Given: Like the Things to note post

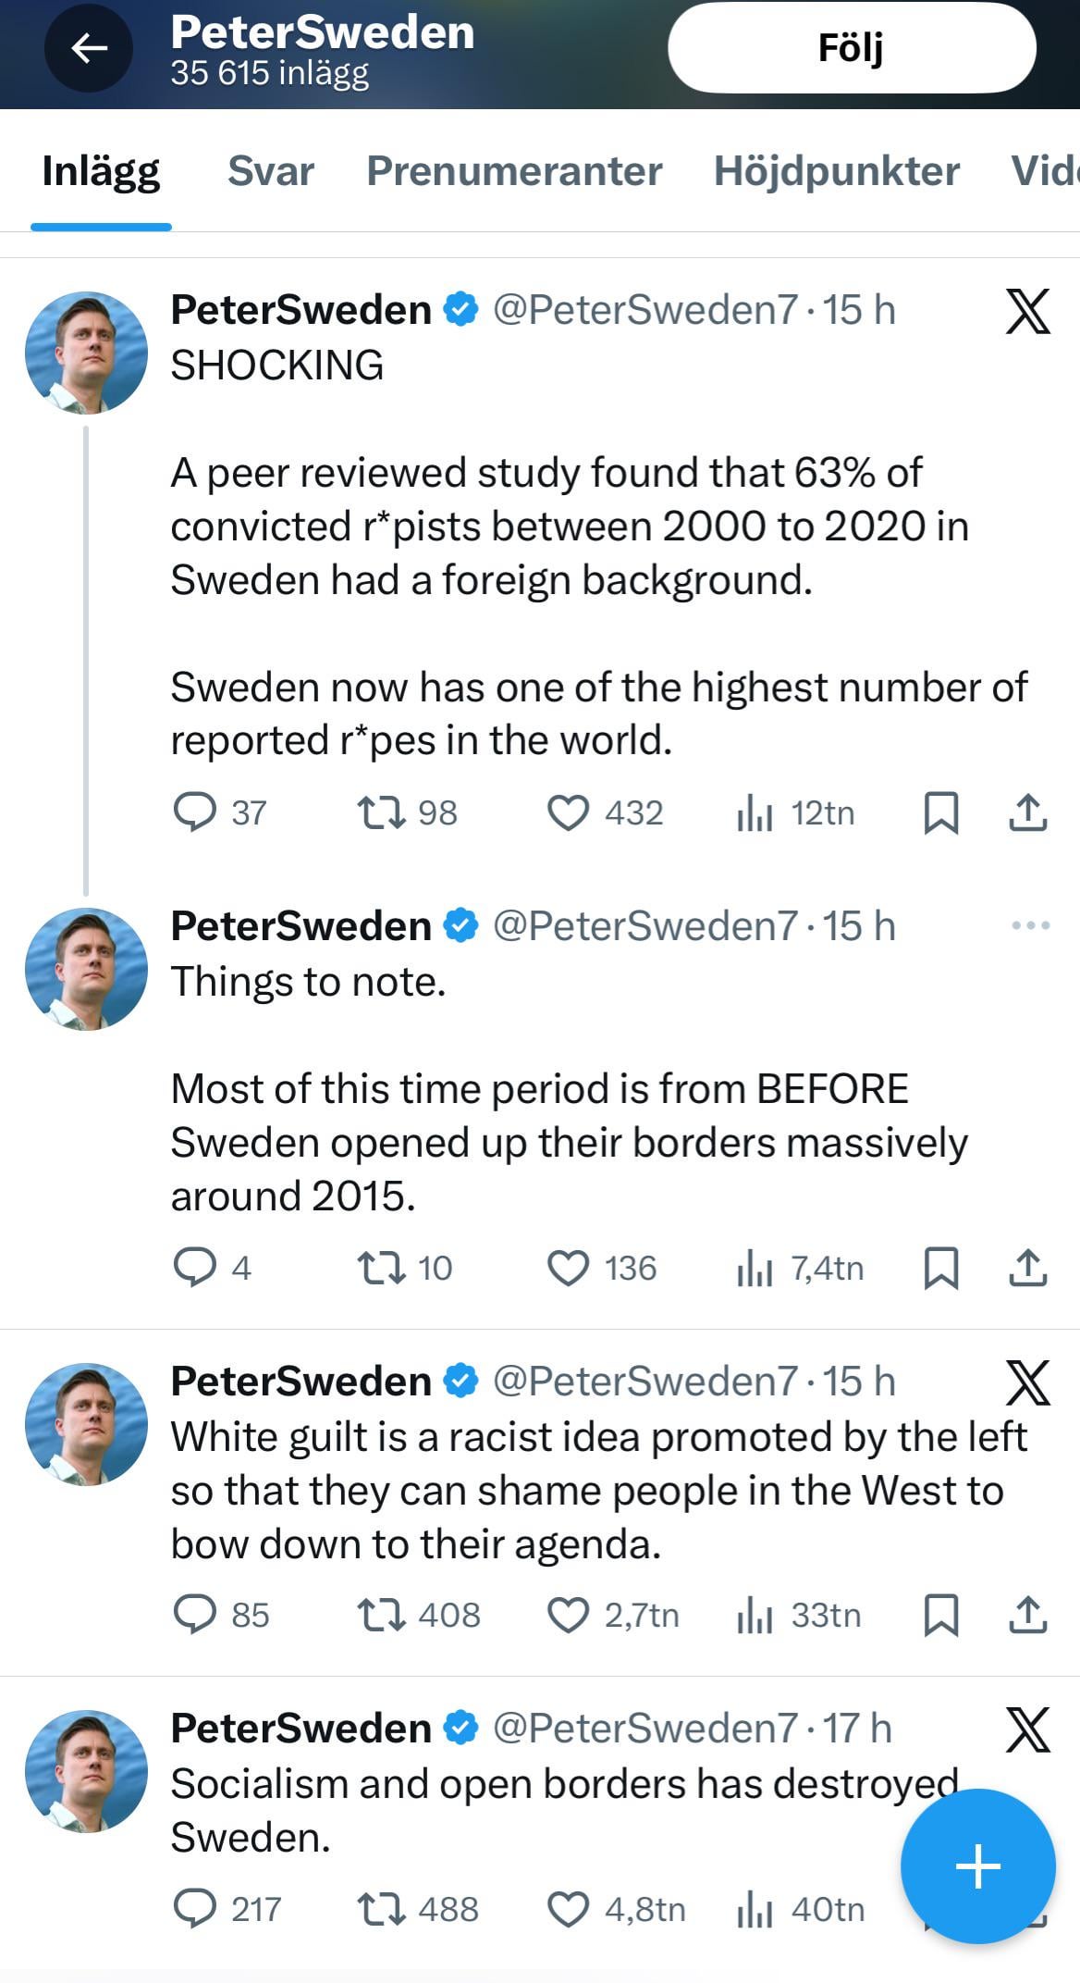Looking at the screenshot, I should click(x=568, y=1268).
